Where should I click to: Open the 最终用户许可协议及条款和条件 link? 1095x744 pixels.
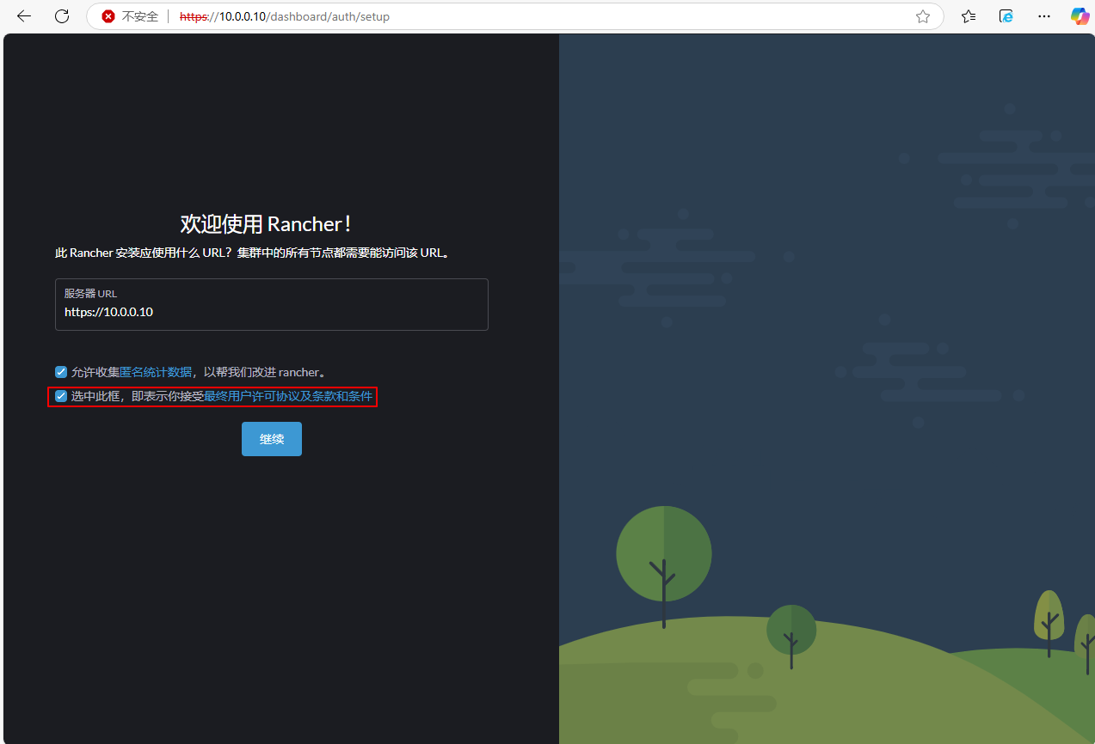(288, 396)
